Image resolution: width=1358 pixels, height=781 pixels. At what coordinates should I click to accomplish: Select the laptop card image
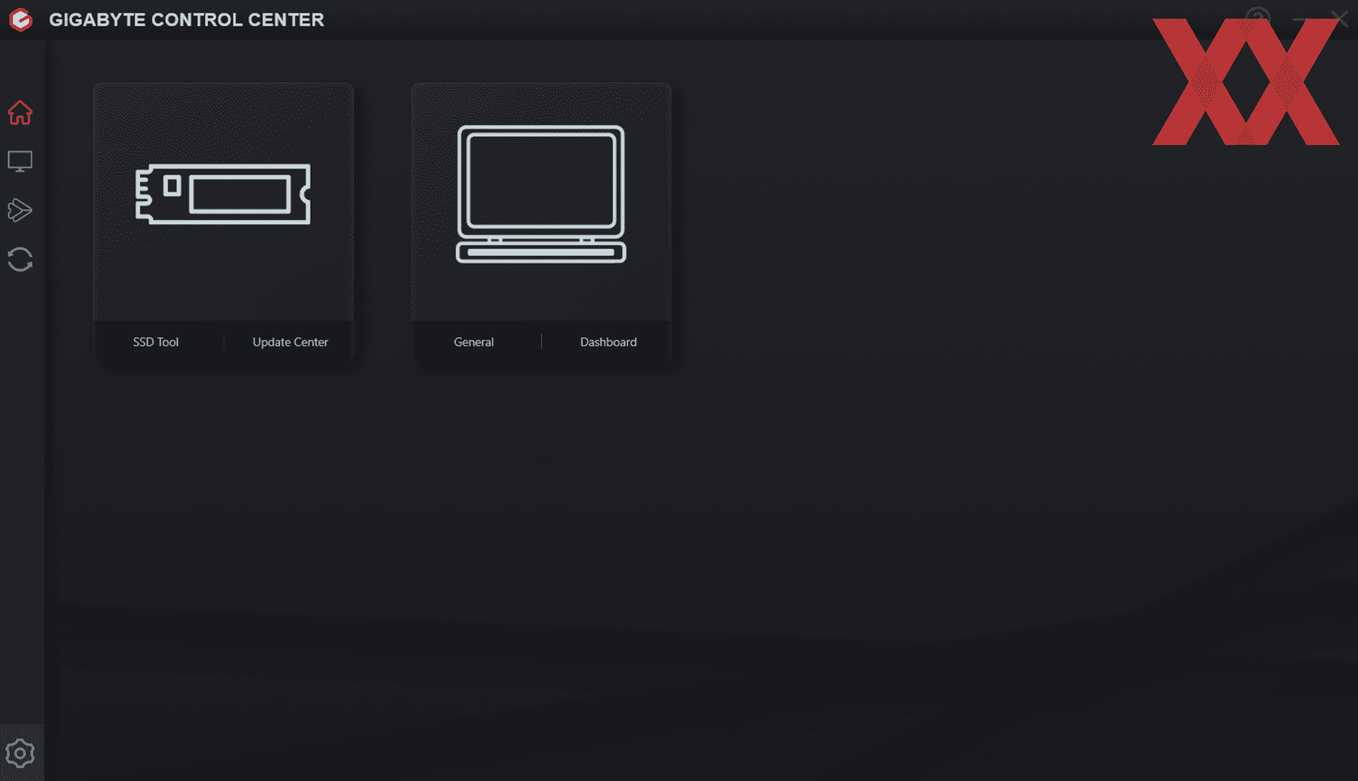click(541, 194)
